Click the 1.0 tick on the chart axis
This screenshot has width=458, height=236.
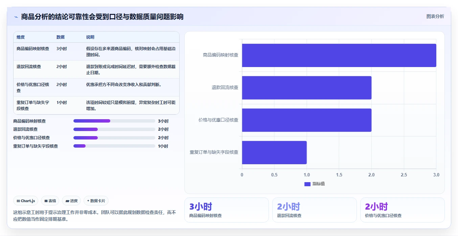click(307, 175)
